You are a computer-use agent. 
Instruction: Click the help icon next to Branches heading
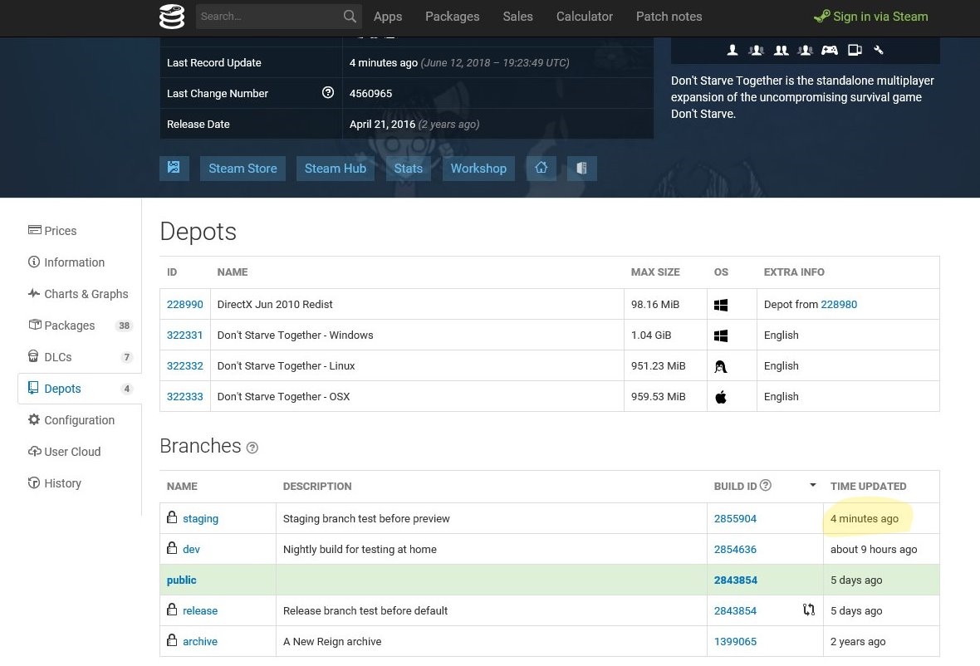click(252, 448)
